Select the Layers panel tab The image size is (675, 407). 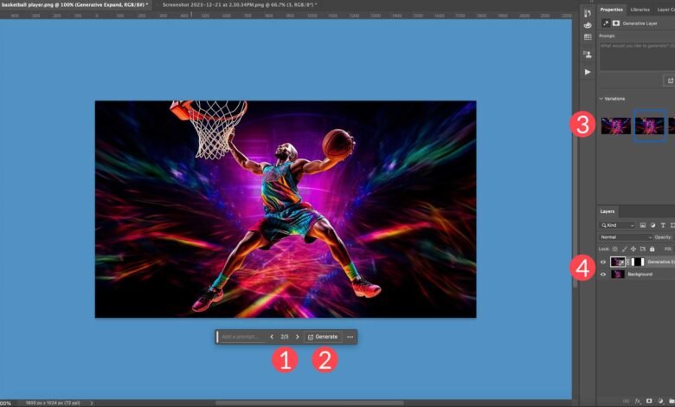[x=607, y=211]
